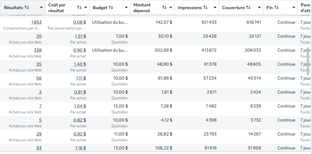
Task: Open the Montant dépensé dropdown caret
Action: click(x=170, y=8)
